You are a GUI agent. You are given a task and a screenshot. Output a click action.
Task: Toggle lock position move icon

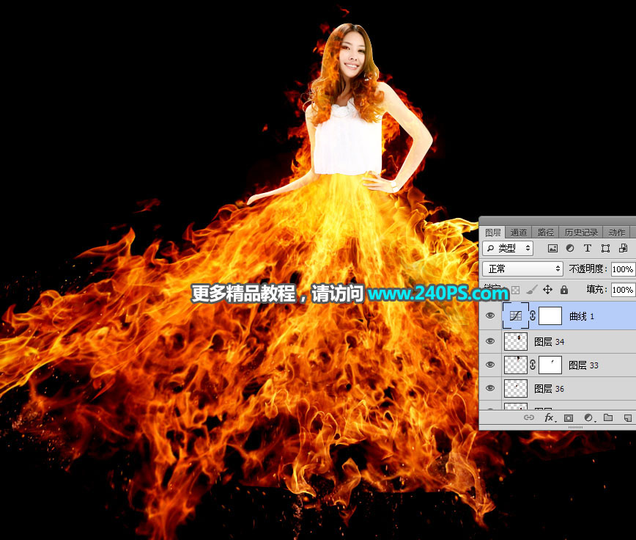(547, 290)
